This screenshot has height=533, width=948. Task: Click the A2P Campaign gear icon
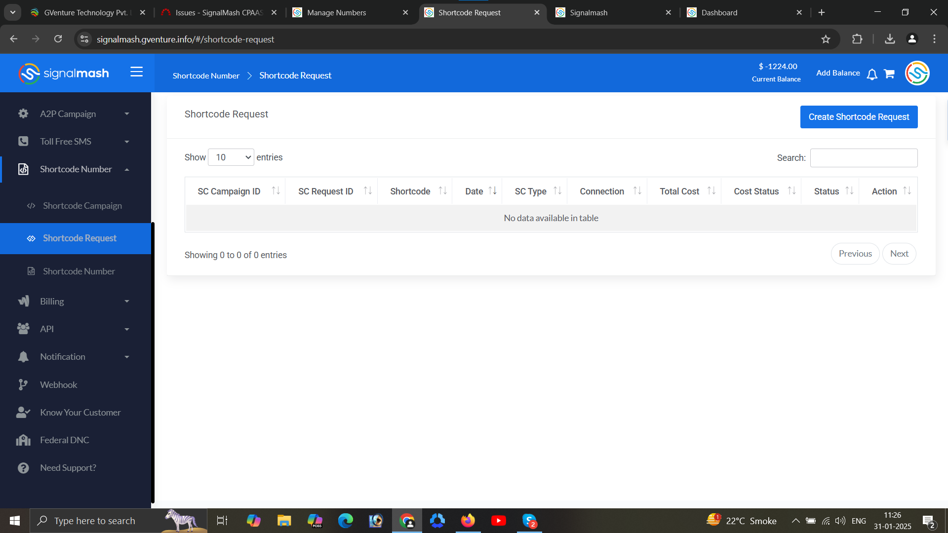pos(23,114)
